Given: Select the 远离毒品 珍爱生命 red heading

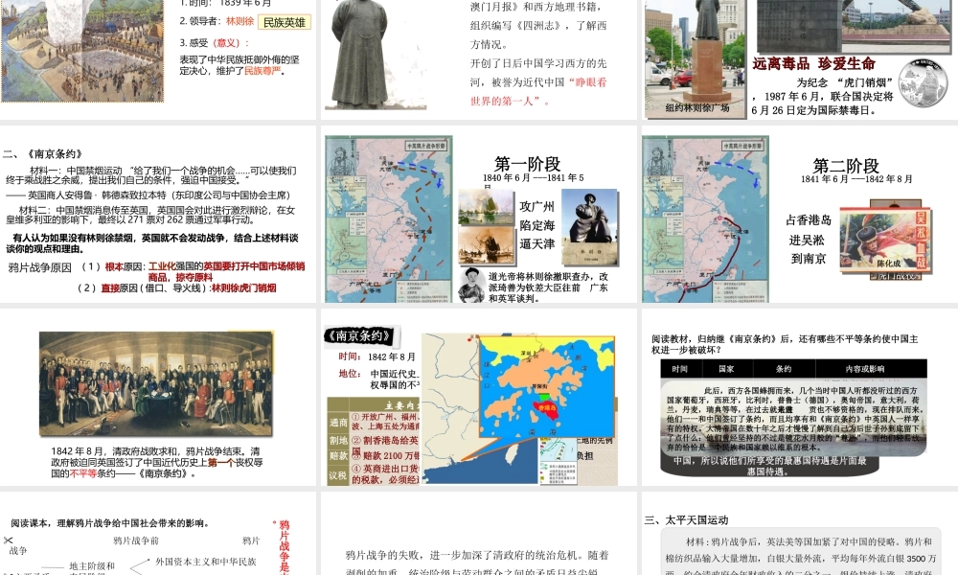Looking at the screenshot, I should pos(813,63).
